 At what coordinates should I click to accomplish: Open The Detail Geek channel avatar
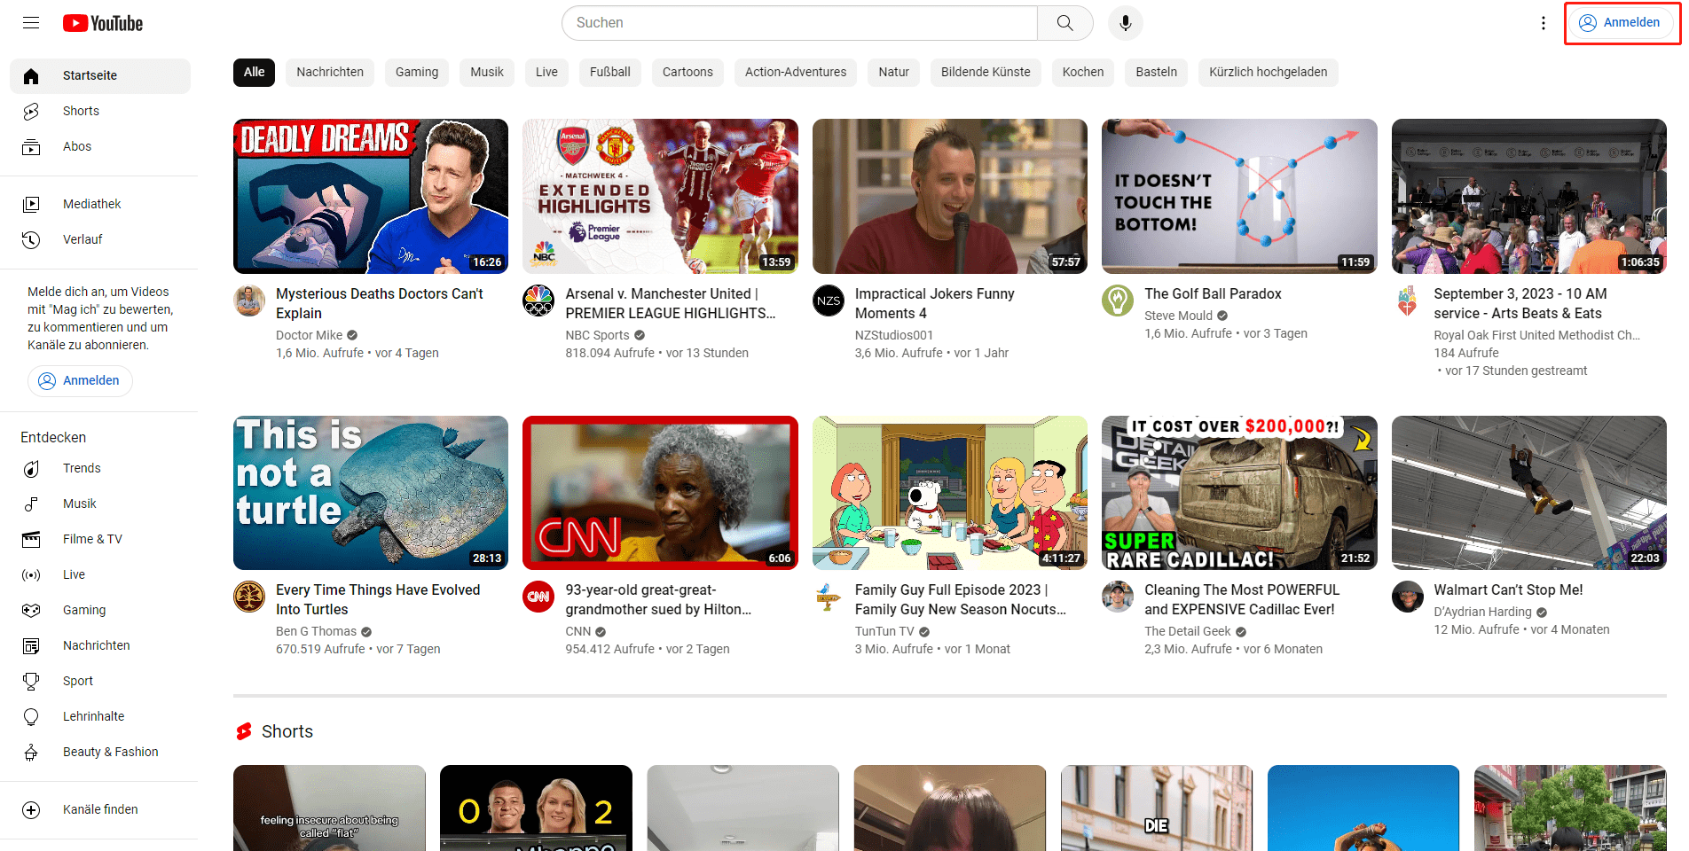1118,597
